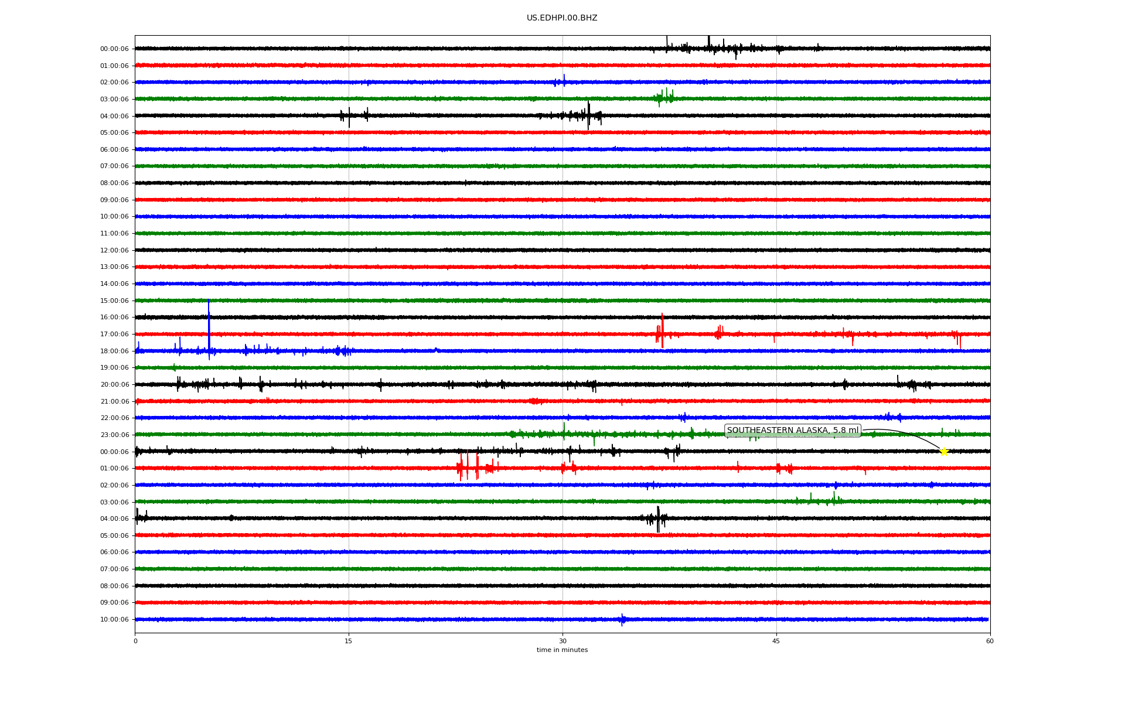Select the 23:00:06 row time label
The width and height of the screenshot is (1125, 703).
click(x=114, y=435)
